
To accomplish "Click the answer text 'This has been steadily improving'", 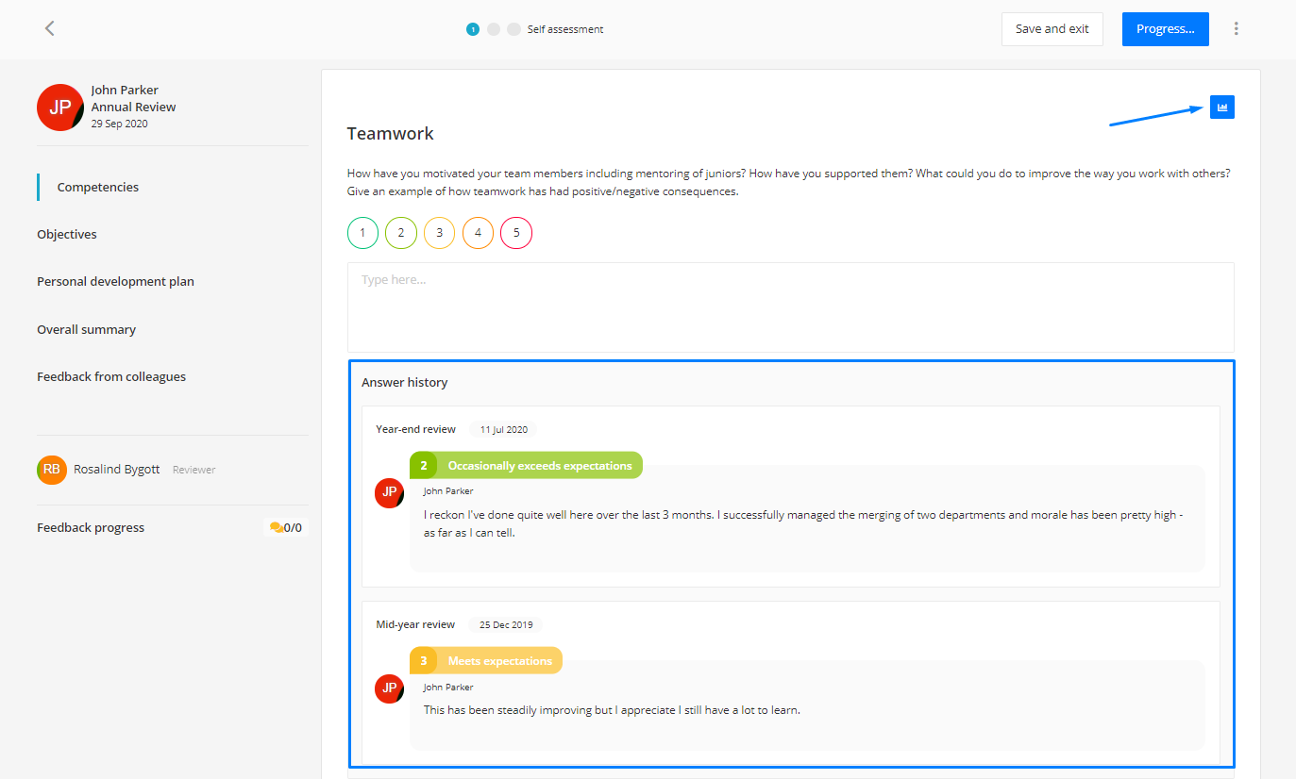I will (612, 710).
